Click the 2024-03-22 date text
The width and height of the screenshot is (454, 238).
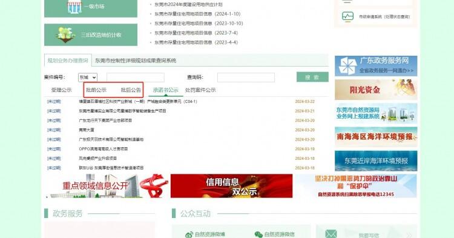click(305, 102)
